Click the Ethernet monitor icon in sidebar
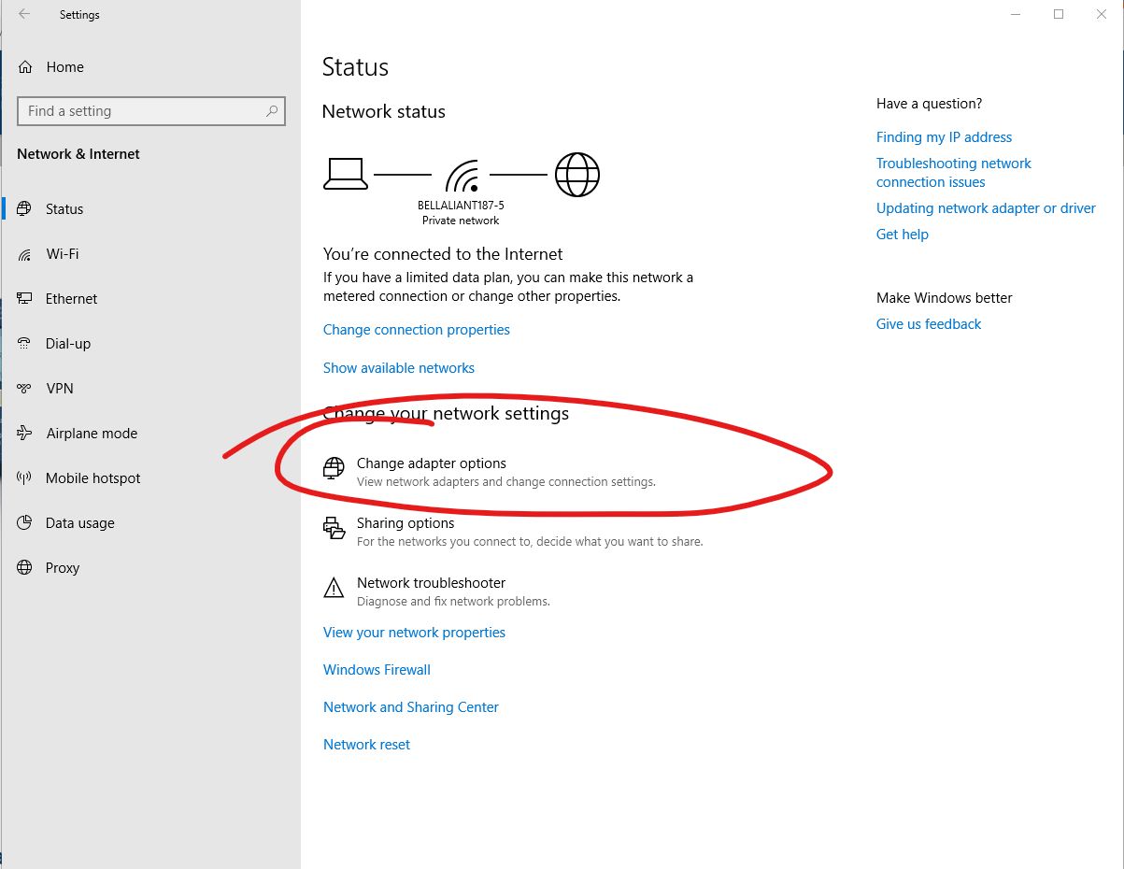Screen dimensions: 1124x869 click(x=25, y=299)
